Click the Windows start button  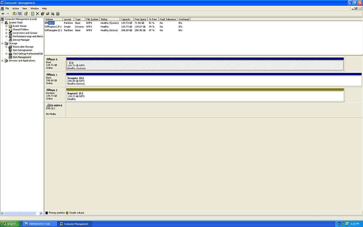[x=10, y=224]
